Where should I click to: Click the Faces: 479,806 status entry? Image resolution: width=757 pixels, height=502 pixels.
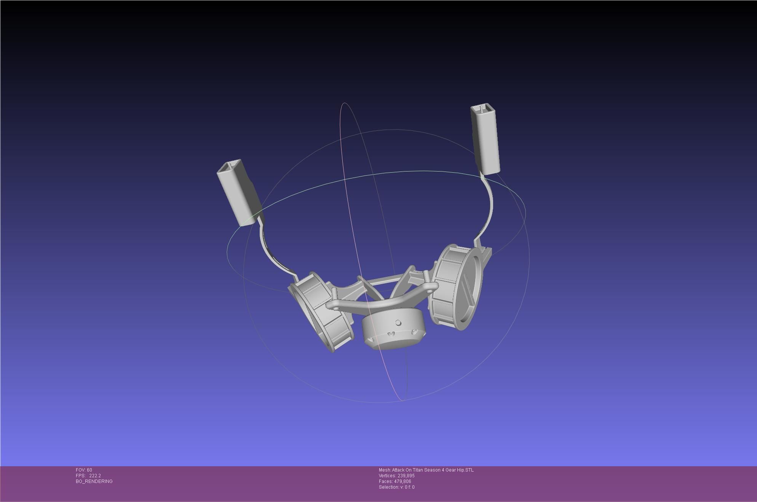pyautogui.click(x=395, y=481)
